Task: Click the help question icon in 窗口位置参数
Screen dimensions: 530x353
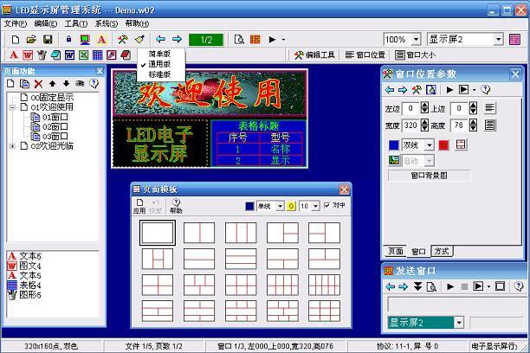Action: click(485, 89)
